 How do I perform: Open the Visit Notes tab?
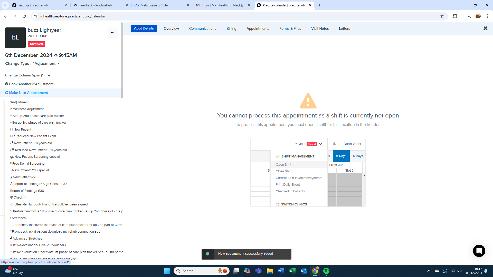point(320,28)
